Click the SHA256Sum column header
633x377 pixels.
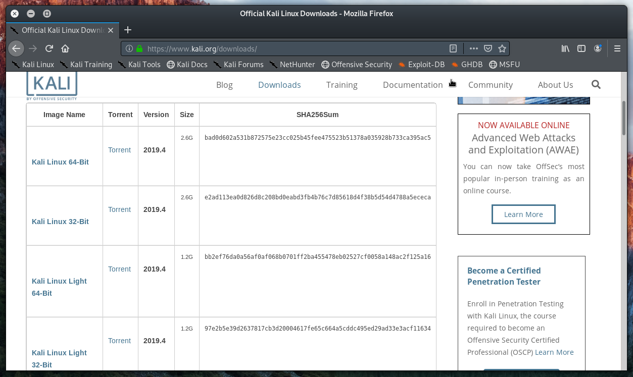coord(317,115)
